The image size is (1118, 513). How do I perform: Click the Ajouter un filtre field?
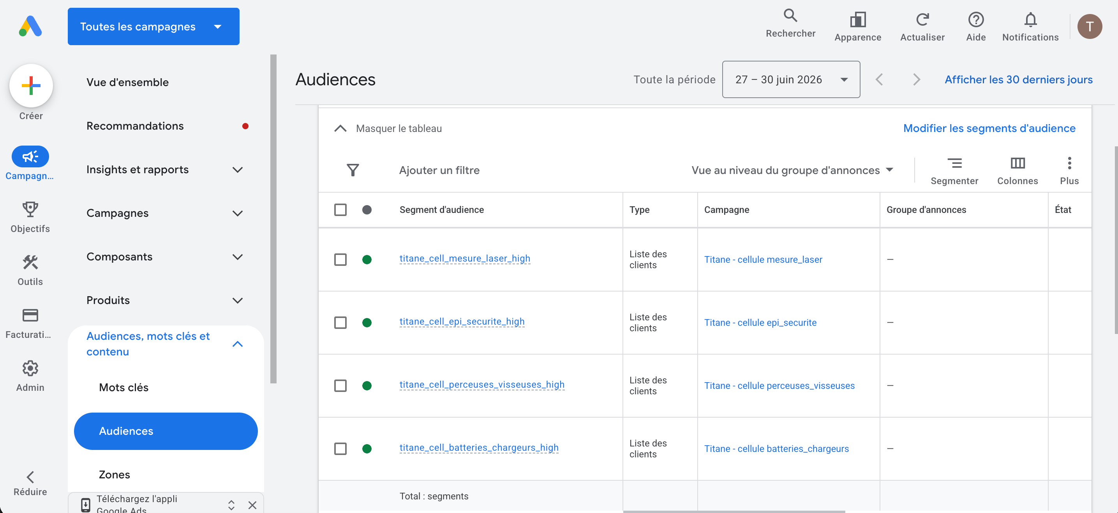pyautogui.click(x=439, y=170)
